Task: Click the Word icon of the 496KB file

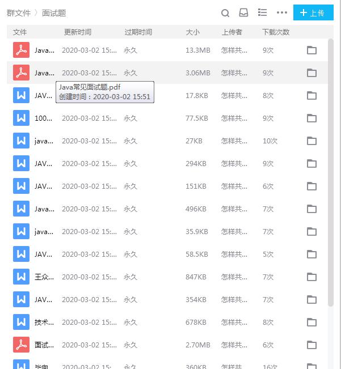Action: coord(21,209)
